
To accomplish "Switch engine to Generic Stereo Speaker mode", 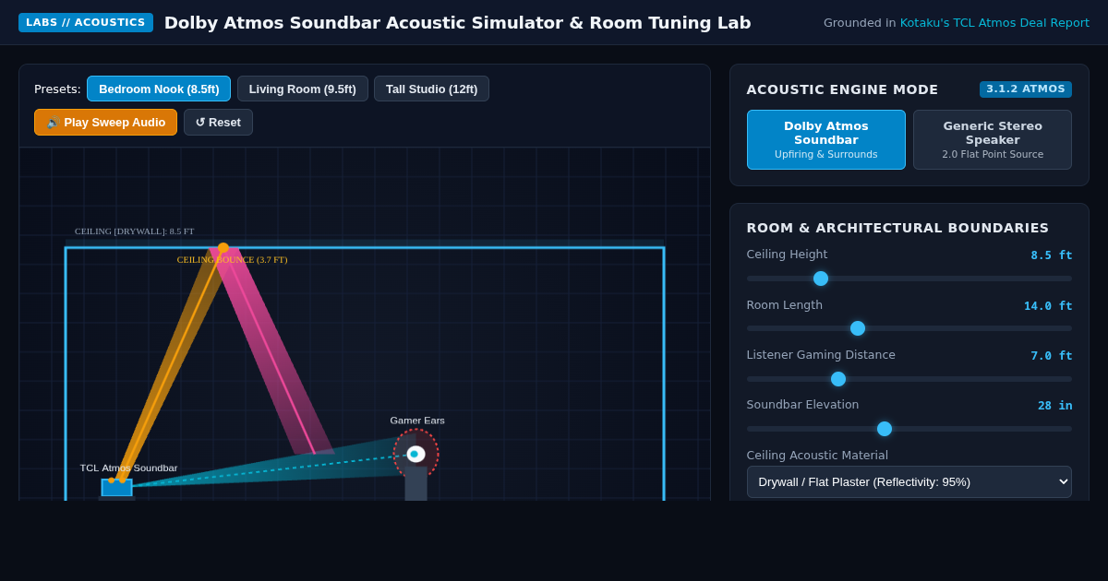I will pyautogui.click(x=993, y=139).
